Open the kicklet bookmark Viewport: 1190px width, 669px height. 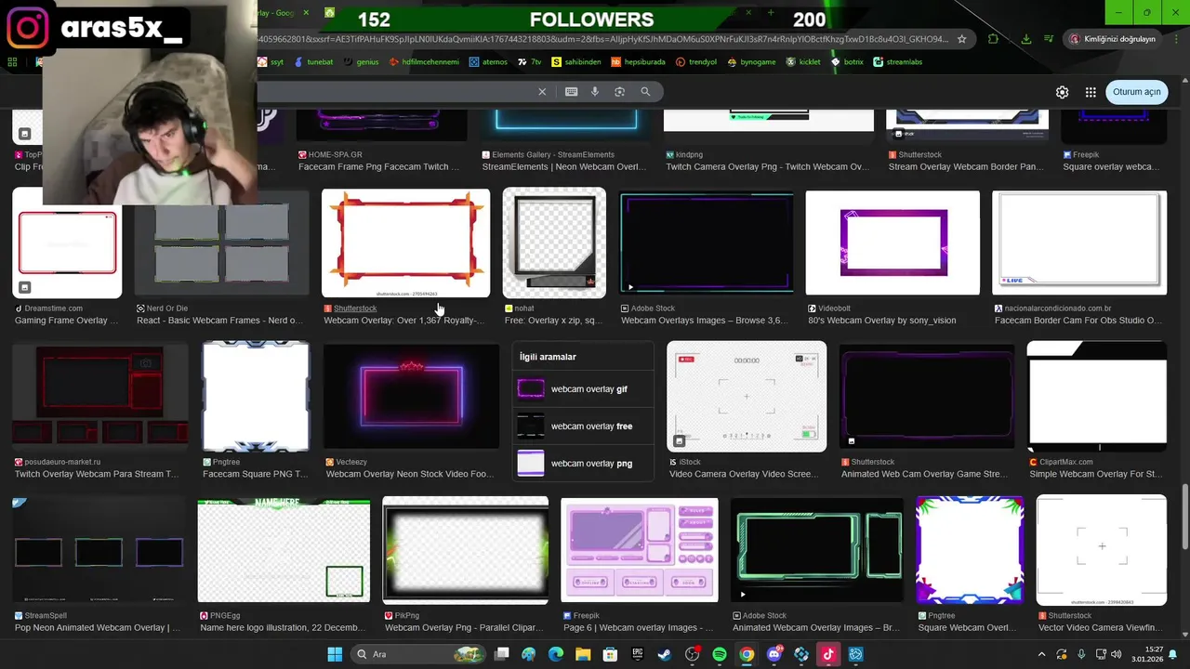click(803, 62)
